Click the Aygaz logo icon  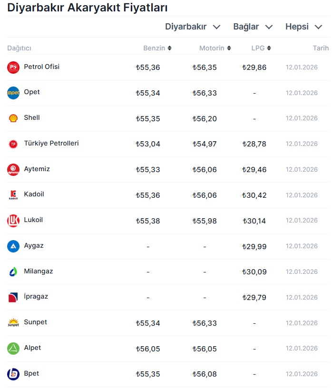(13, 246)
